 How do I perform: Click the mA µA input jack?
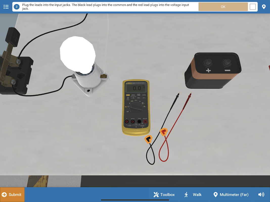pos(133,121)
